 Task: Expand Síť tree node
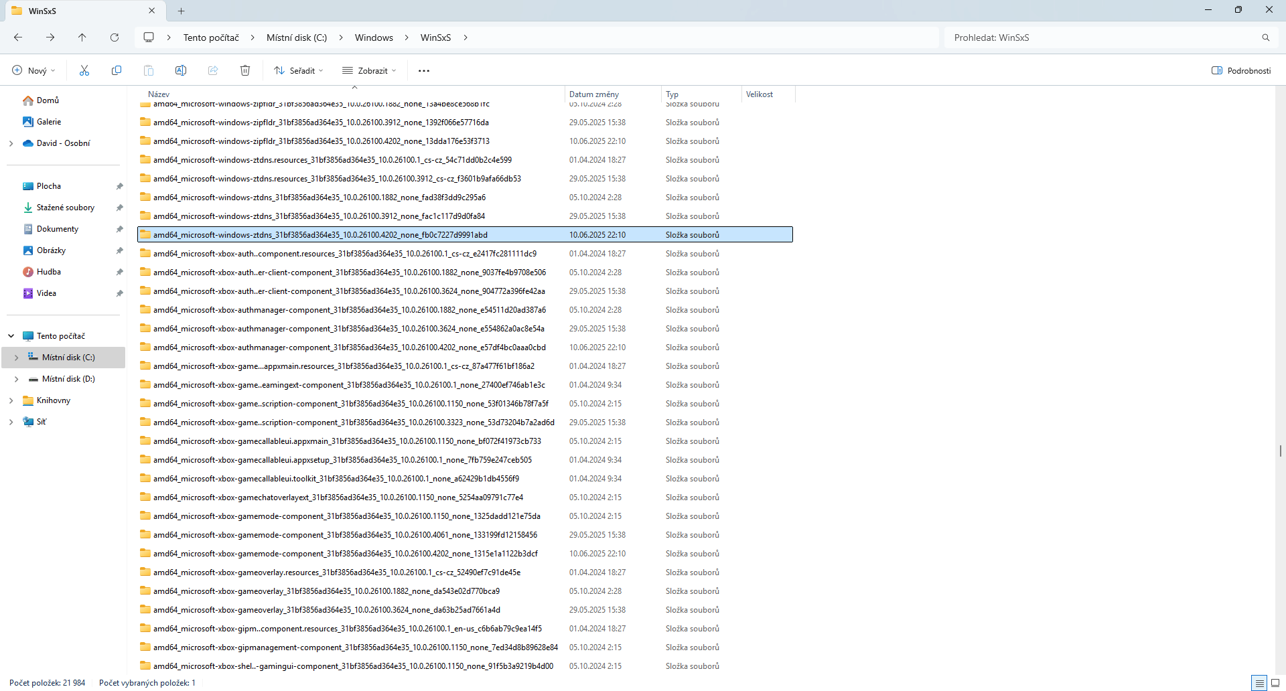pos(11,422)
